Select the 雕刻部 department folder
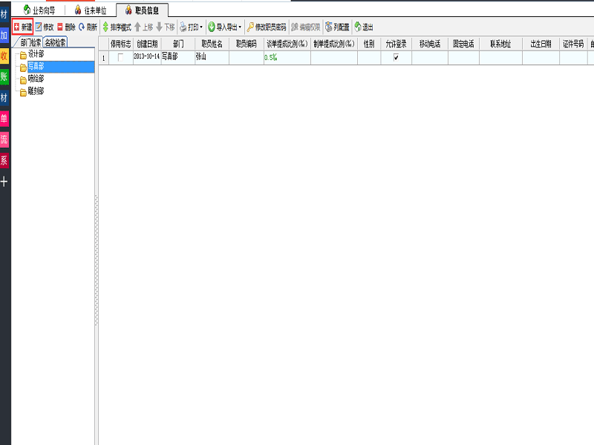The image size is (594, 445). point(36,91)
